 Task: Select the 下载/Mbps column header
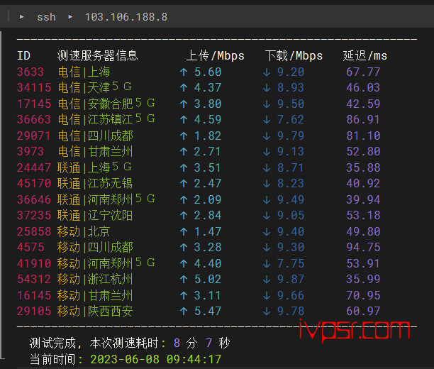tap(294, 55)
